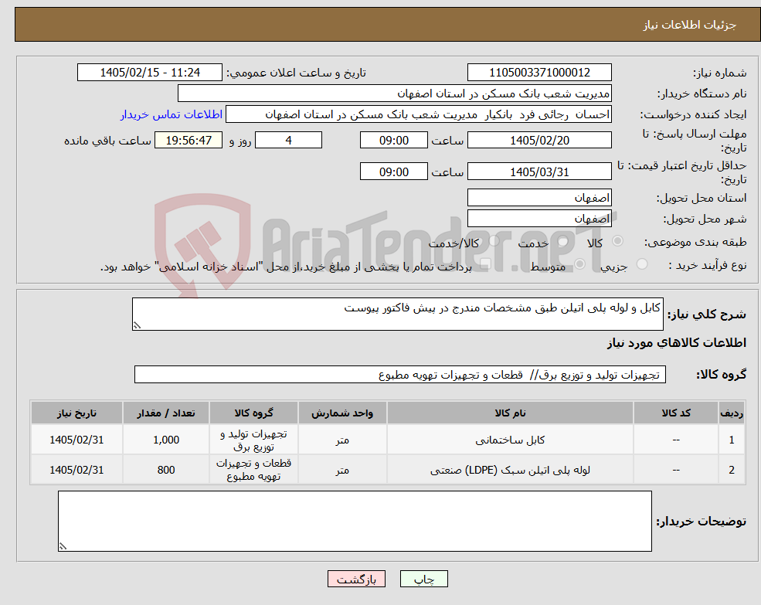
Task: Click the quantity cell showing 1,000
Action: click(166, 440)
